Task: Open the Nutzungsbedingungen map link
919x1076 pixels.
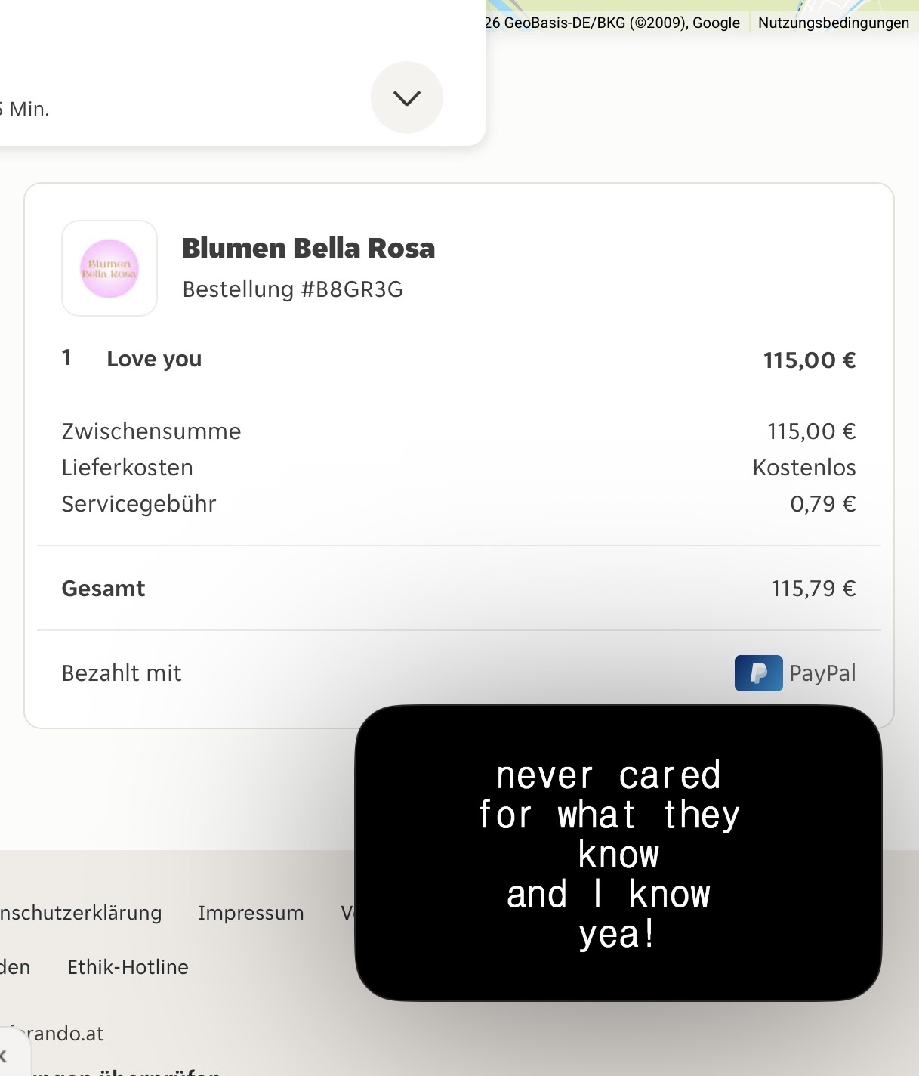Action: [x=833, y=23]
